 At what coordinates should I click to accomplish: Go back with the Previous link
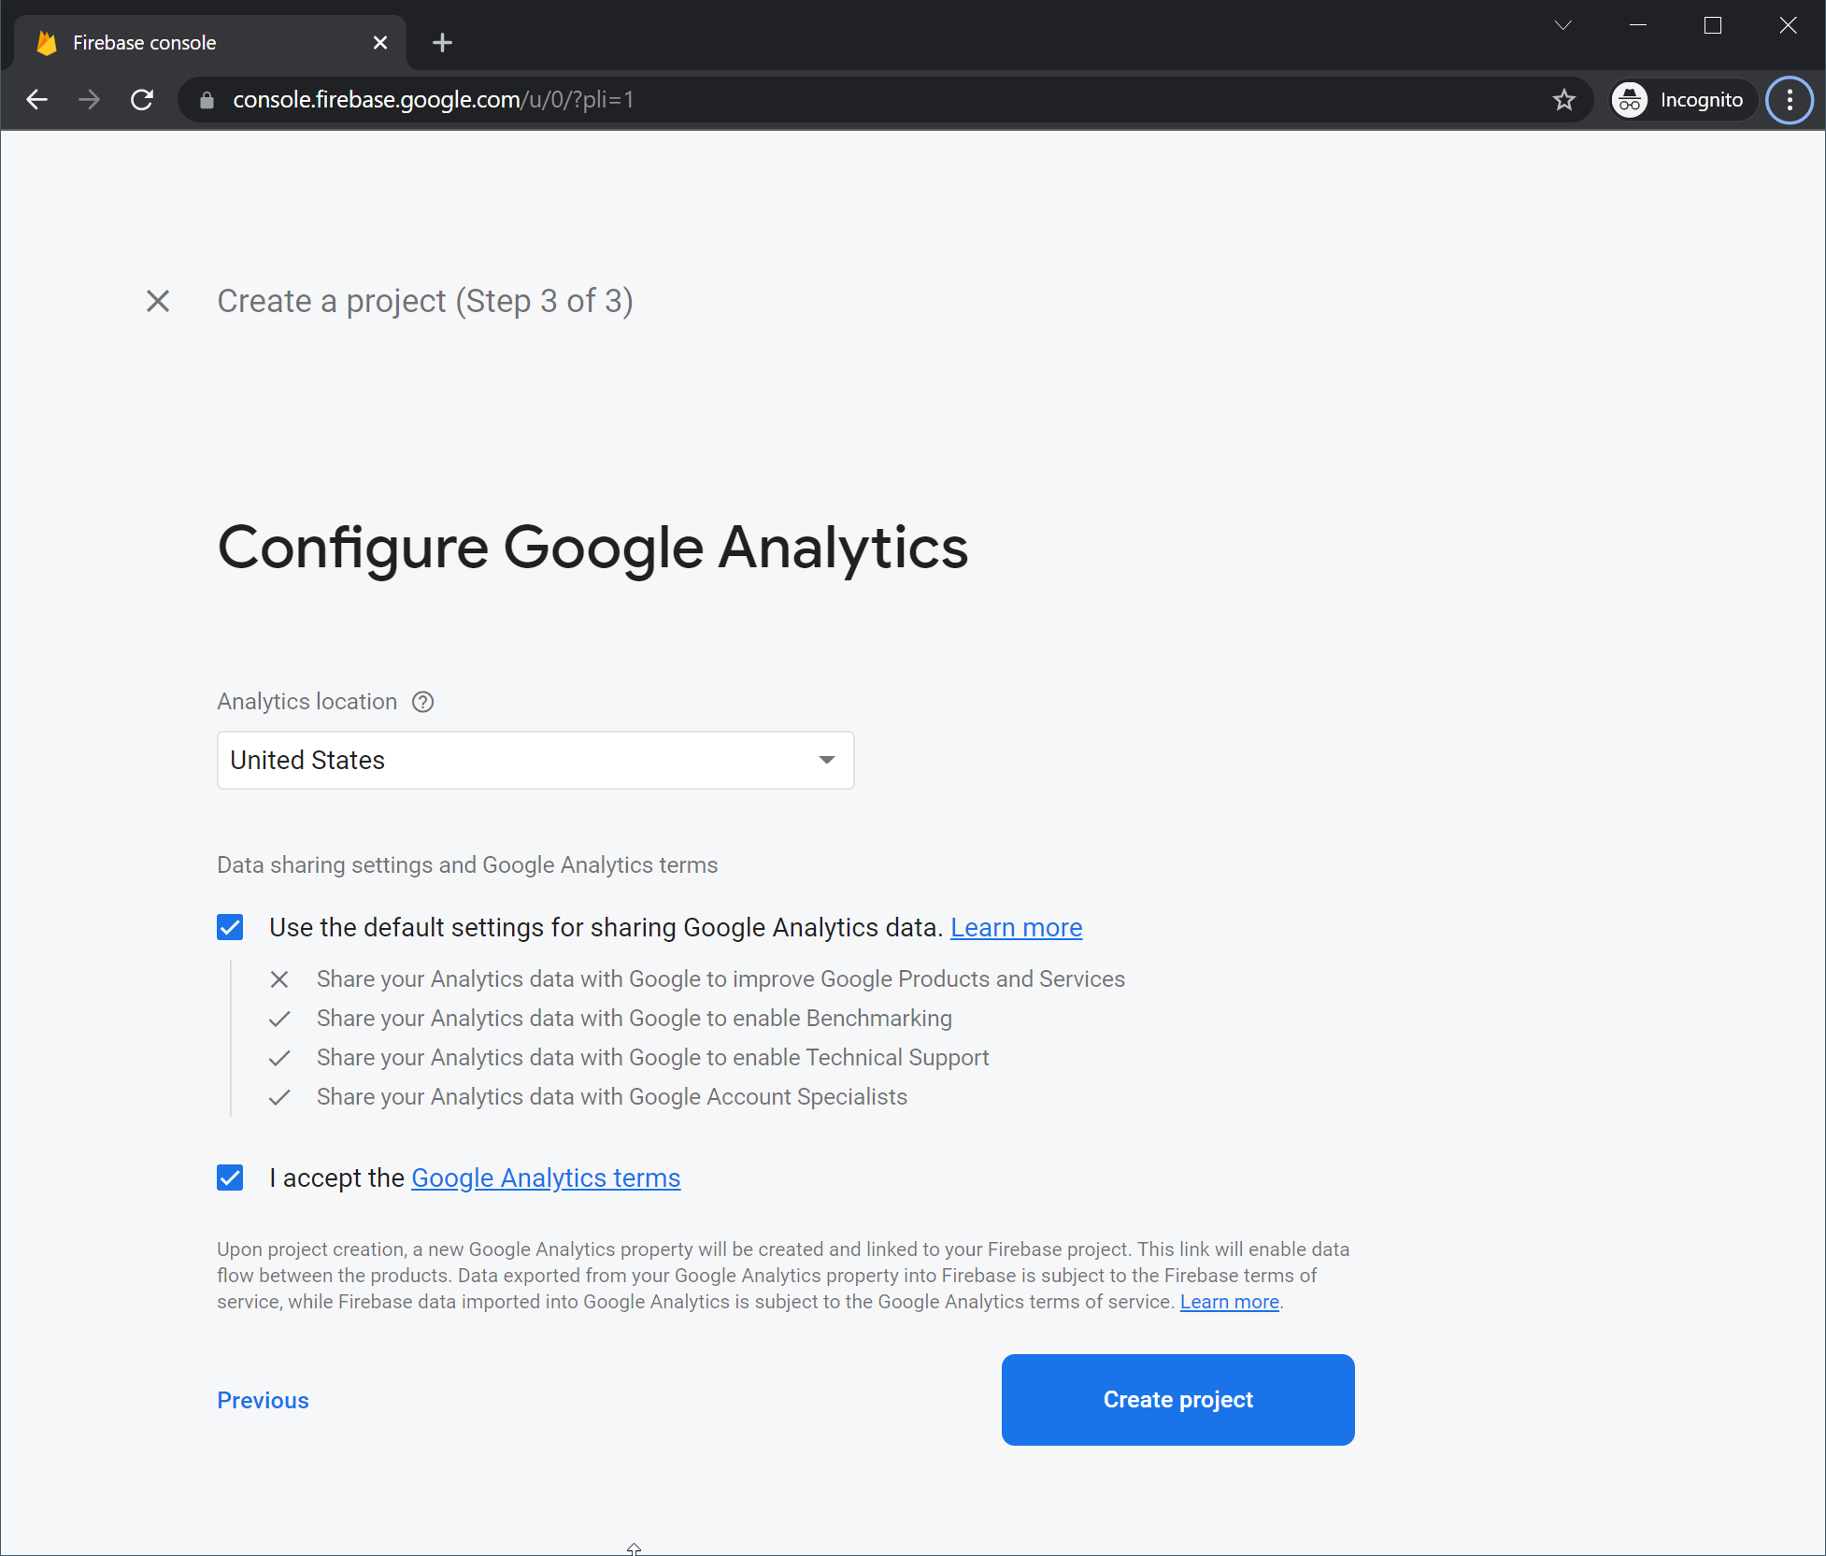[x=263, y=1400]
